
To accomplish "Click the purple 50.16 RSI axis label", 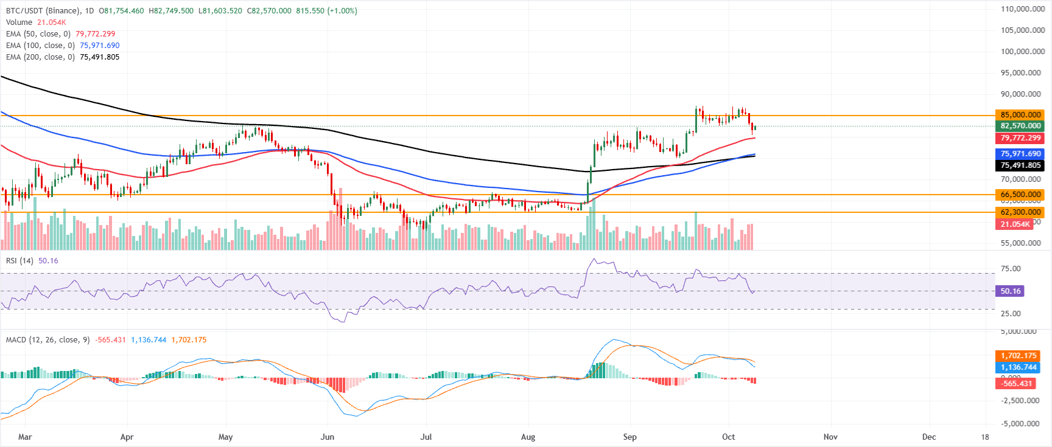I will [1010, 291].
